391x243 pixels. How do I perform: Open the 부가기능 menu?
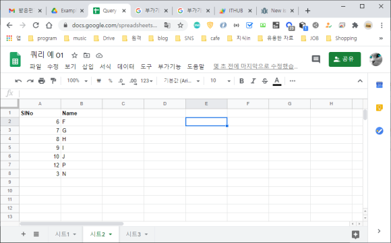[169, 67]
